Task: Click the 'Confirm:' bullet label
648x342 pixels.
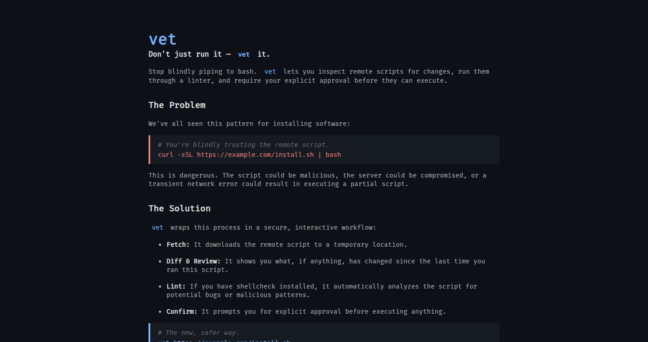Action: pos(182,311)
